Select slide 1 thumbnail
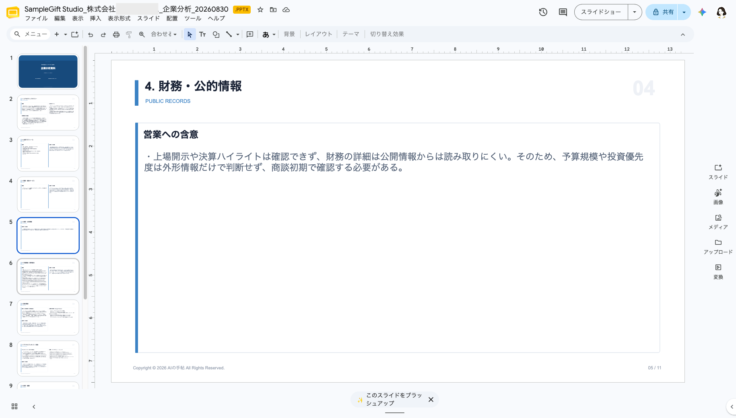 pos(48,72)
